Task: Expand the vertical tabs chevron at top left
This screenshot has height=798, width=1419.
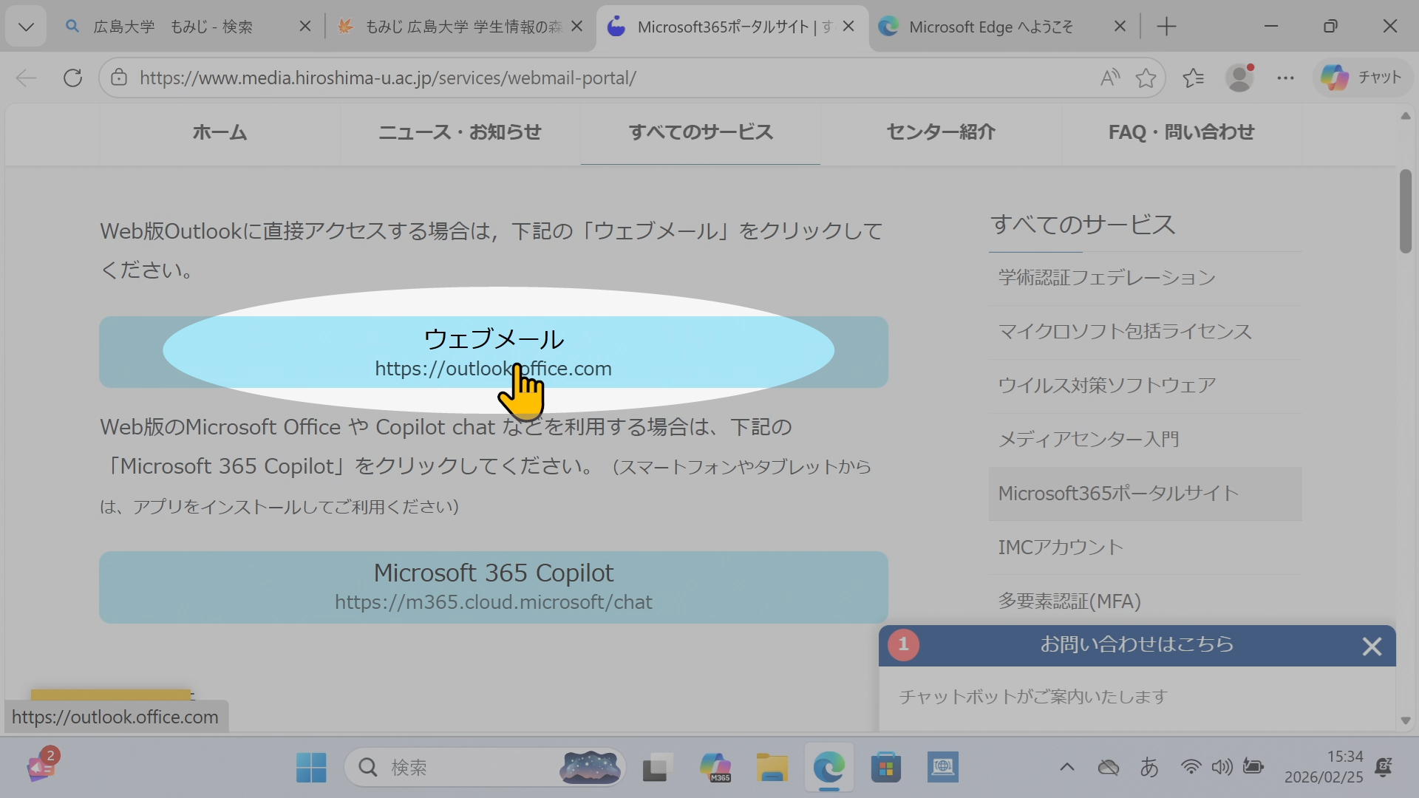Action: point(25,26)
